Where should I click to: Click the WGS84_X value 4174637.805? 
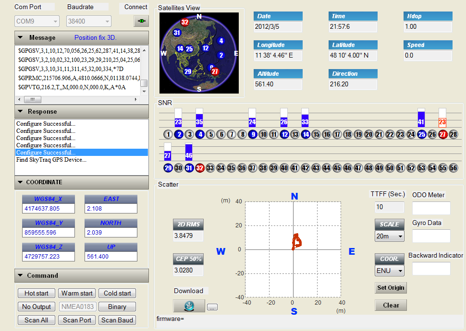coord(49,208)
